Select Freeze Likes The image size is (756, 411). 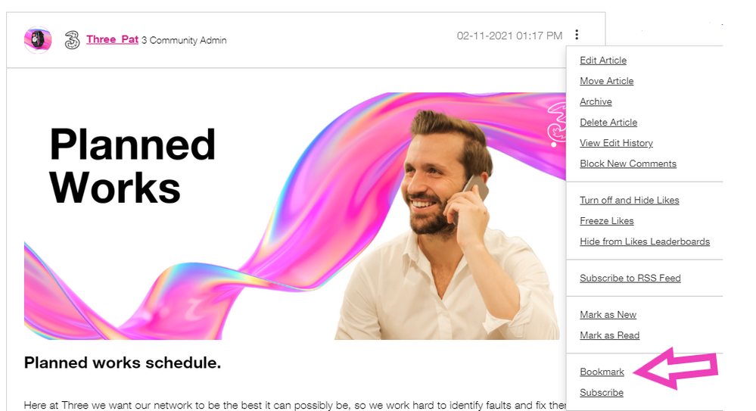pyautogui.click(x=606, y=221)
